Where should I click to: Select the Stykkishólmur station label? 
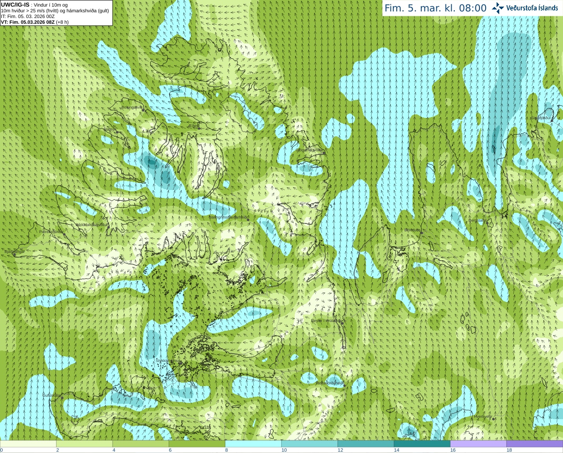168,361
